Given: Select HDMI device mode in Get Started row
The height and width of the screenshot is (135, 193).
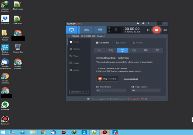Looking at the screenshot, I should (x=157, y=50).
